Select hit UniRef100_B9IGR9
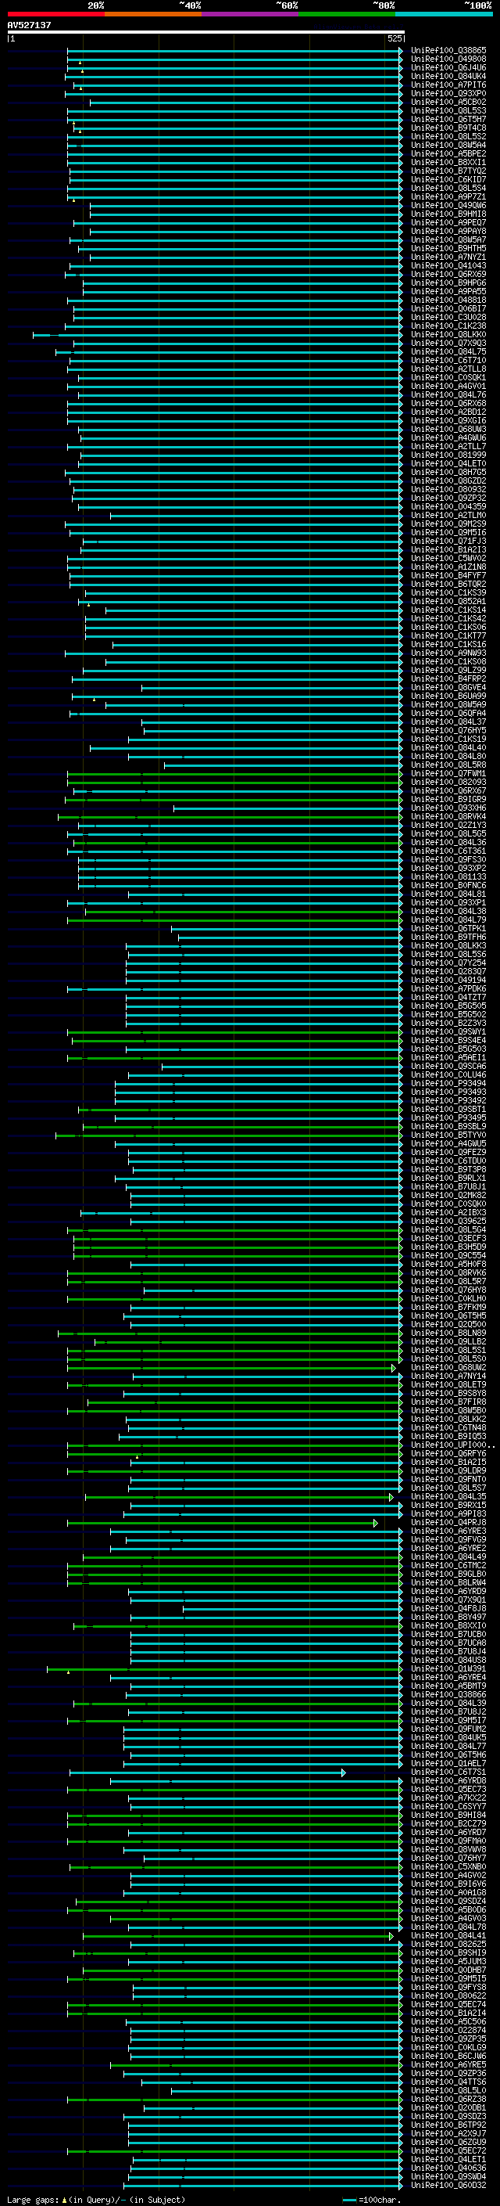The image size is (500, 2206). (448, 799)
